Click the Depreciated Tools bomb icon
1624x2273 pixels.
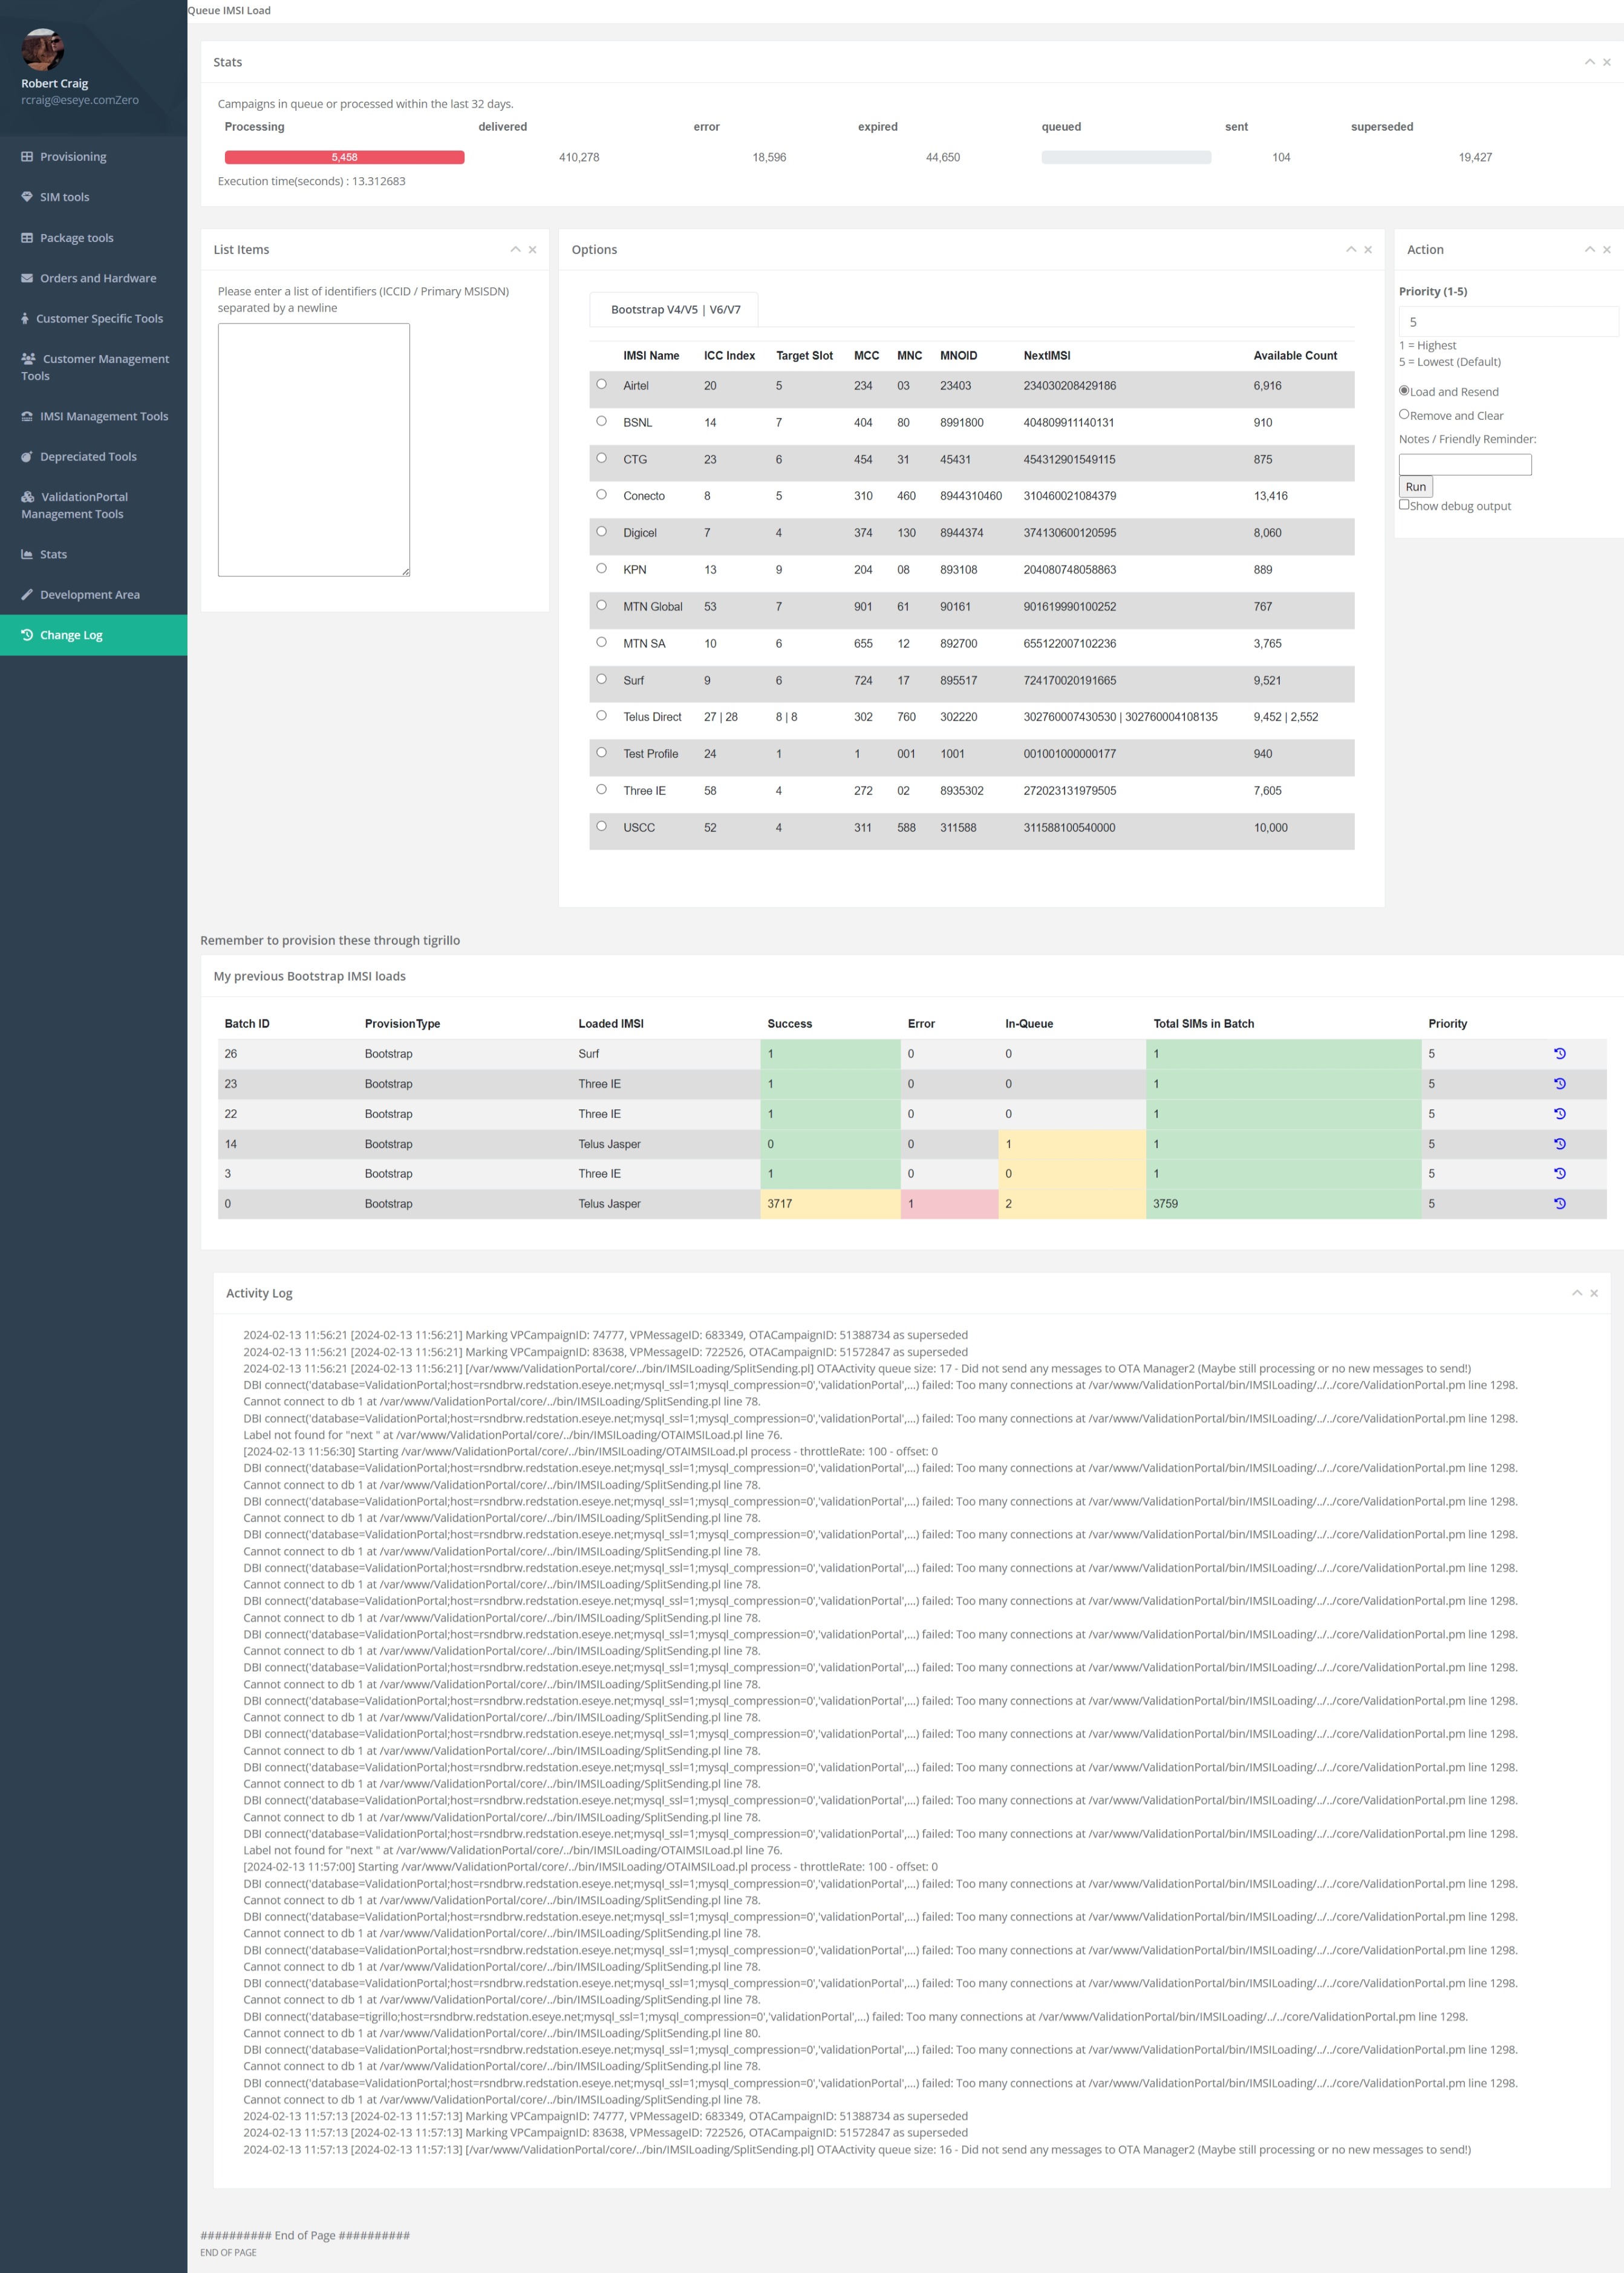click(27, 457)
